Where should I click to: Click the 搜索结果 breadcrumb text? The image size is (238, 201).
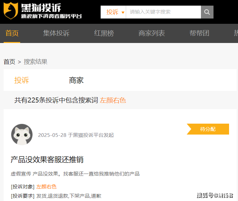click(35, 62)
